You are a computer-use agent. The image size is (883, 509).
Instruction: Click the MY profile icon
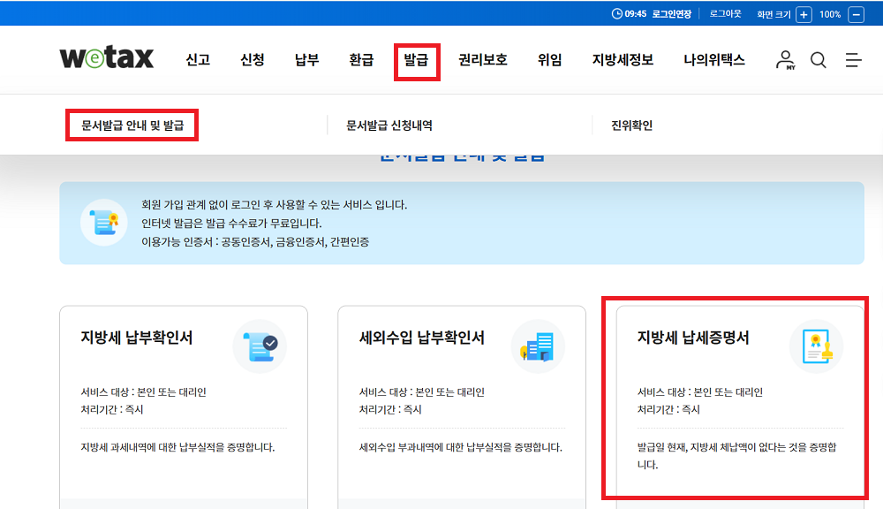(x=784, y=60)
